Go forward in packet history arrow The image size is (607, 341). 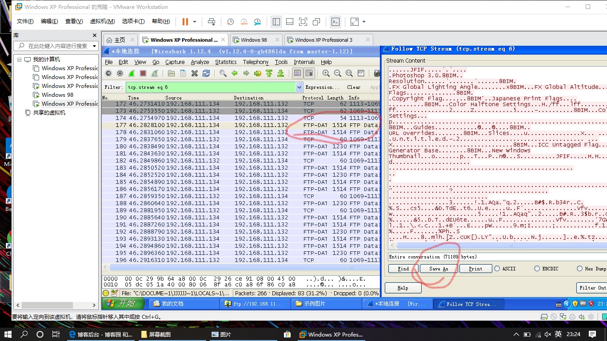point(246,73)
